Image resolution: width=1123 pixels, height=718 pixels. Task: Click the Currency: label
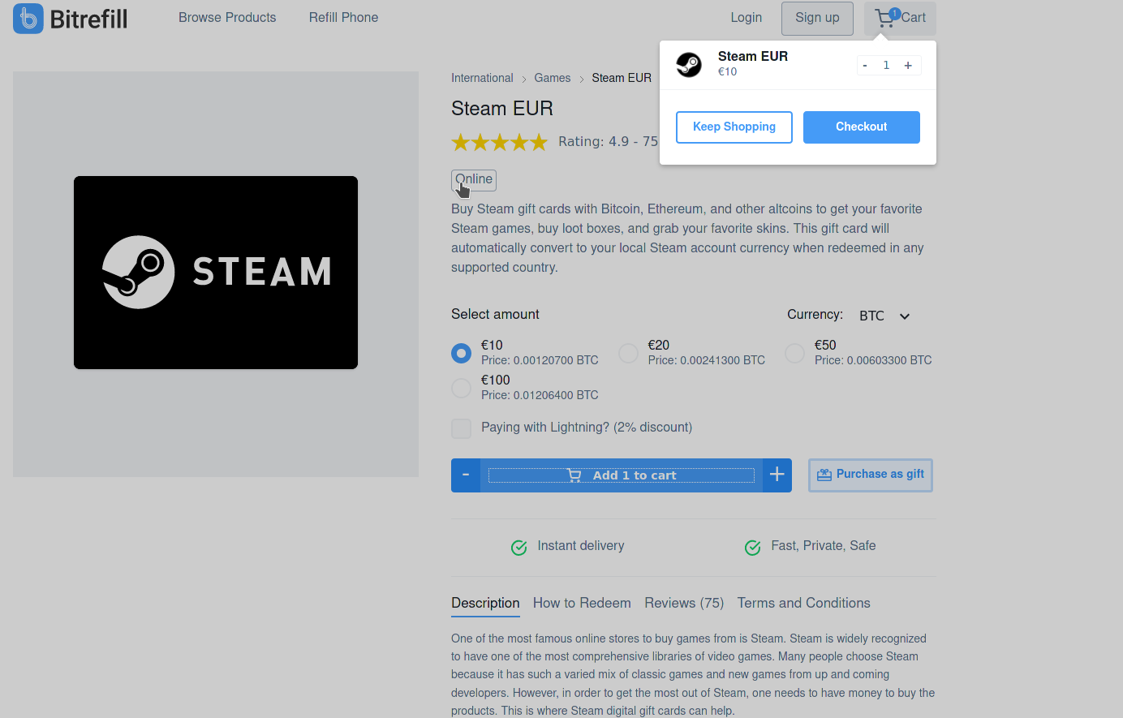pyautogui.click(x=815, y=315)
